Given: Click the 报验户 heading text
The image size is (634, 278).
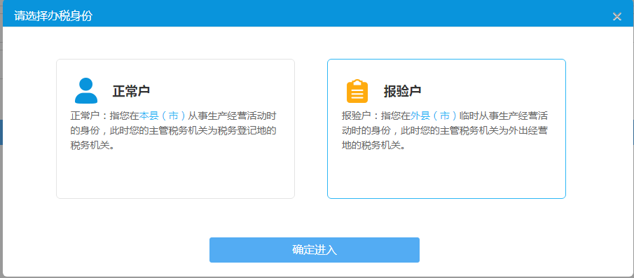Looking at the screenshot, I should click(x=403, y=91).
